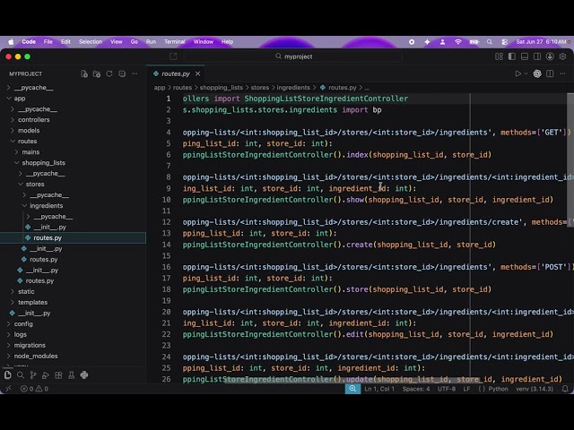
Task: Open macOS Spotlight search icon
Action: coord(490,42)
